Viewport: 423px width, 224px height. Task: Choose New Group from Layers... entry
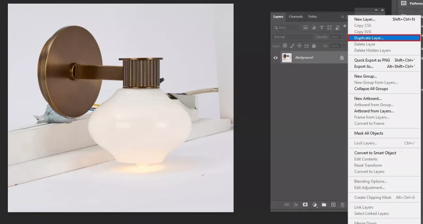[x=384, y=82]
